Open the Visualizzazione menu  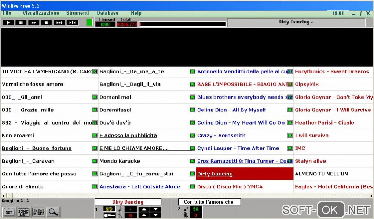(41, 13)
